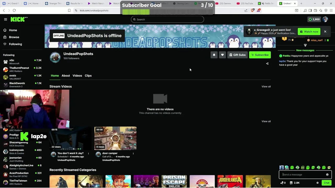The height and width of the screenshot is (188, 335).
Task: Click the channel notification bell icon
Action: (214, 55)
